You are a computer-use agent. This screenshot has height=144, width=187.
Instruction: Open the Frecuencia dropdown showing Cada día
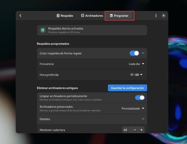point(136,64)
